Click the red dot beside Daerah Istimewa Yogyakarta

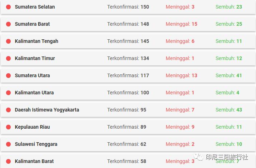pos(9,110)
